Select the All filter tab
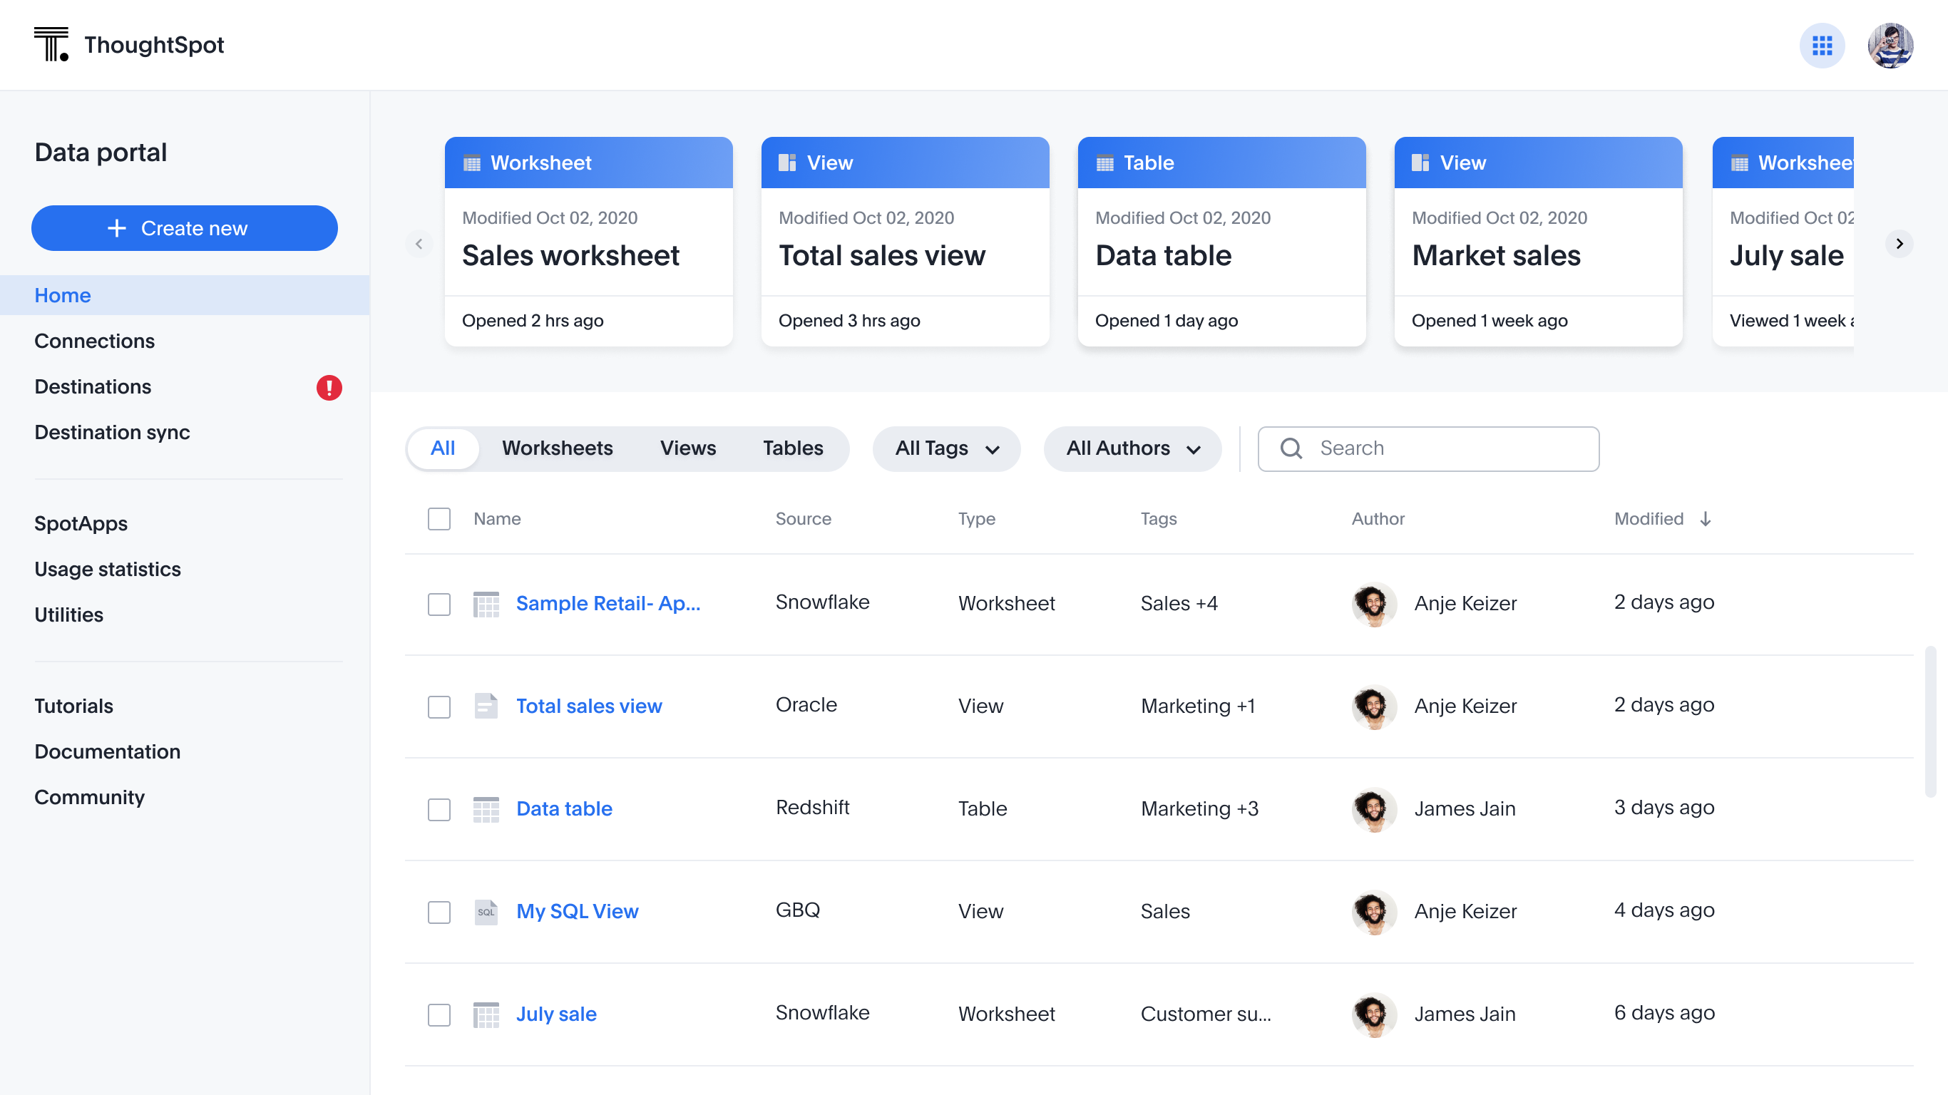This screenshot has width=1948, height=1095. click(x=442, y=448)
